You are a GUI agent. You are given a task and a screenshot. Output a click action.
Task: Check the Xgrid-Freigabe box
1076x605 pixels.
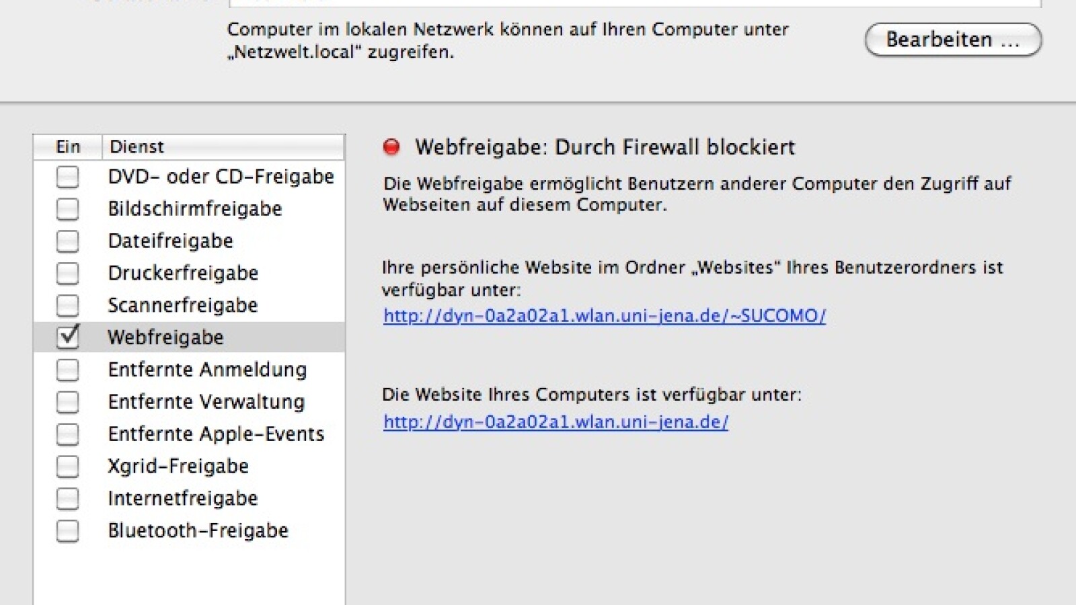[x=67, y=467]
